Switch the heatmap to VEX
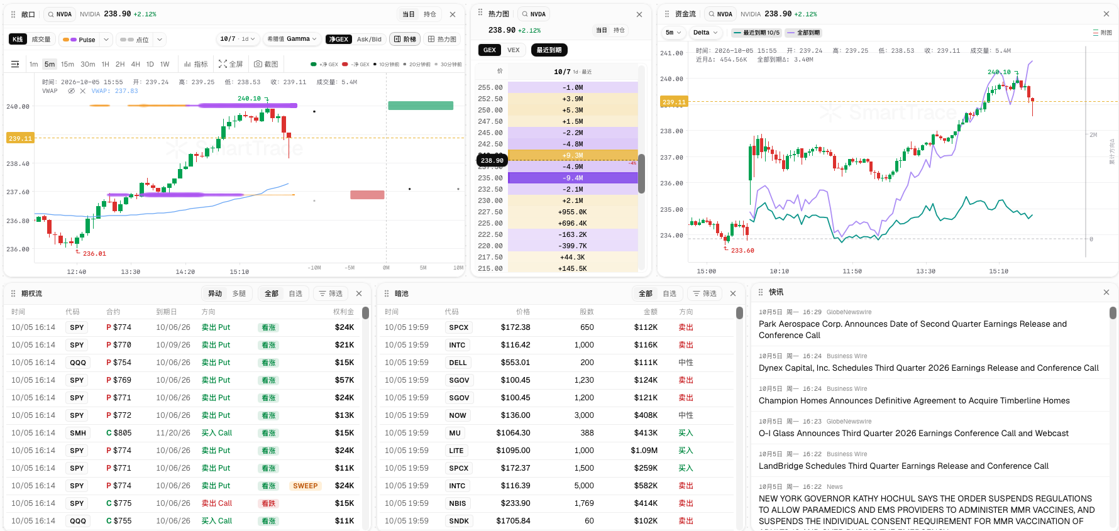 coord(514,50)
